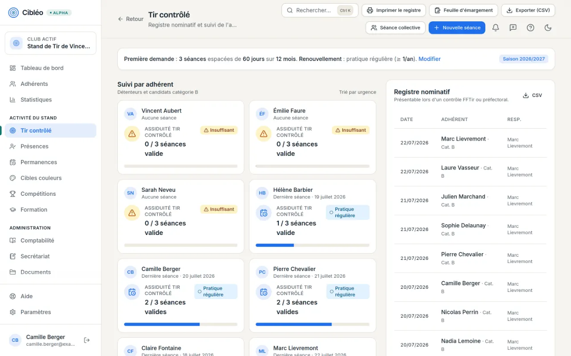
Task: Open Tableau de bord
Action: 50,68
